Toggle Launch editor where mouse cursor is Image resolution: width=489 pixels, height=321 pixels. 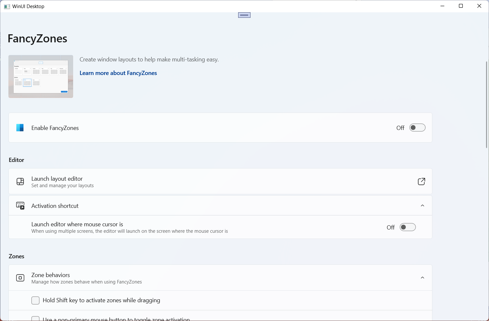pyautogui.click(x=408, y=227)
